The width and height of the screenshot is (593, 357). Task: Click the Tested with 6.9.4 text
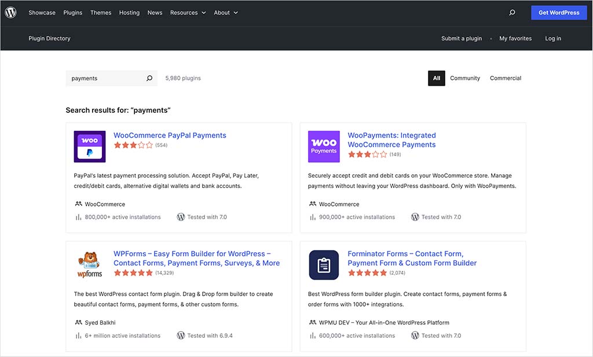pos(210,336)
